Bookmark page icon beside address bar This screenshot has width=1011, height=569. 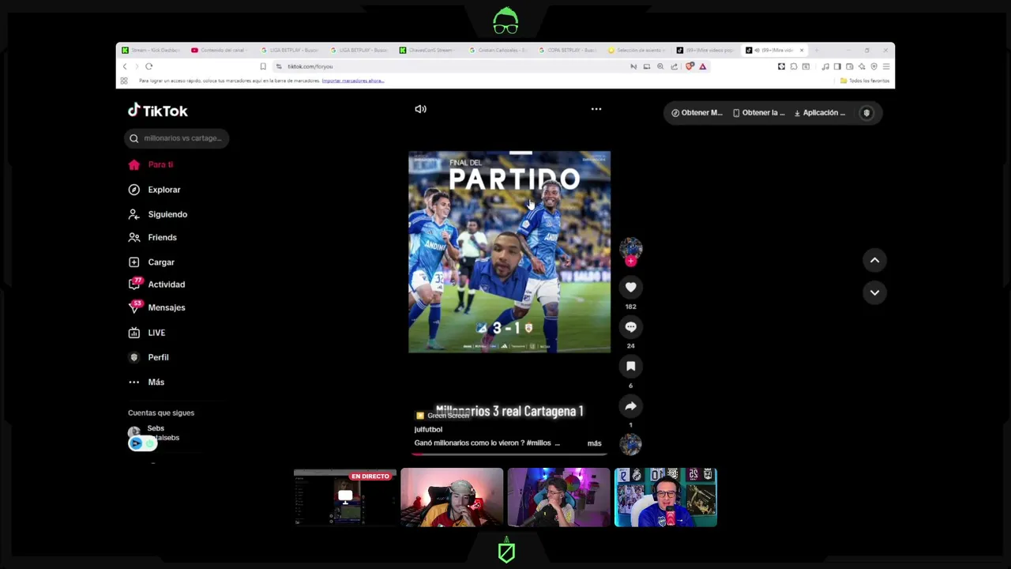click(x=263, y=66)
